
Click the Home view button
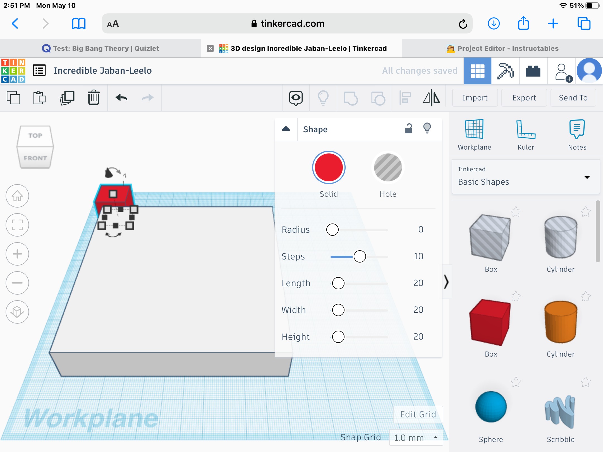click(x=17, y=196)
